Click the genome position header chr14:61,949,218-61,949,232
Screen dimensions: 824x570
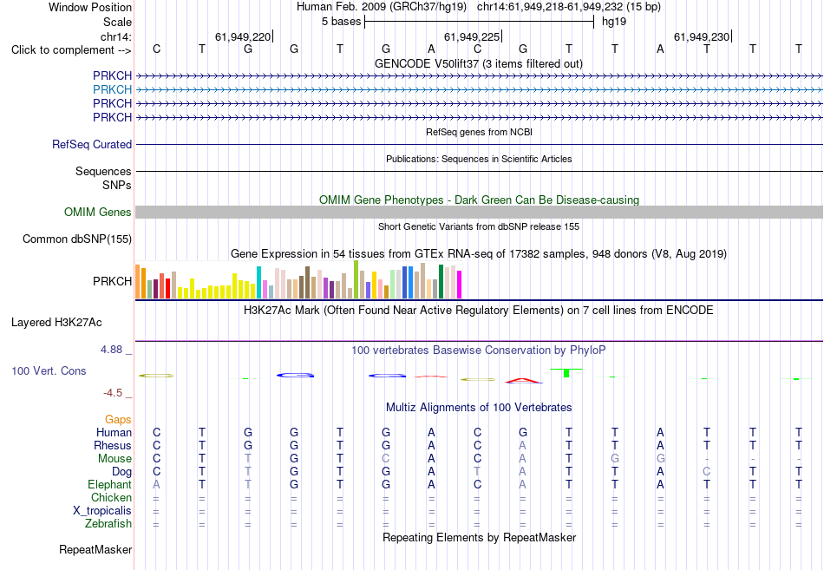click(x=550, y=7)
